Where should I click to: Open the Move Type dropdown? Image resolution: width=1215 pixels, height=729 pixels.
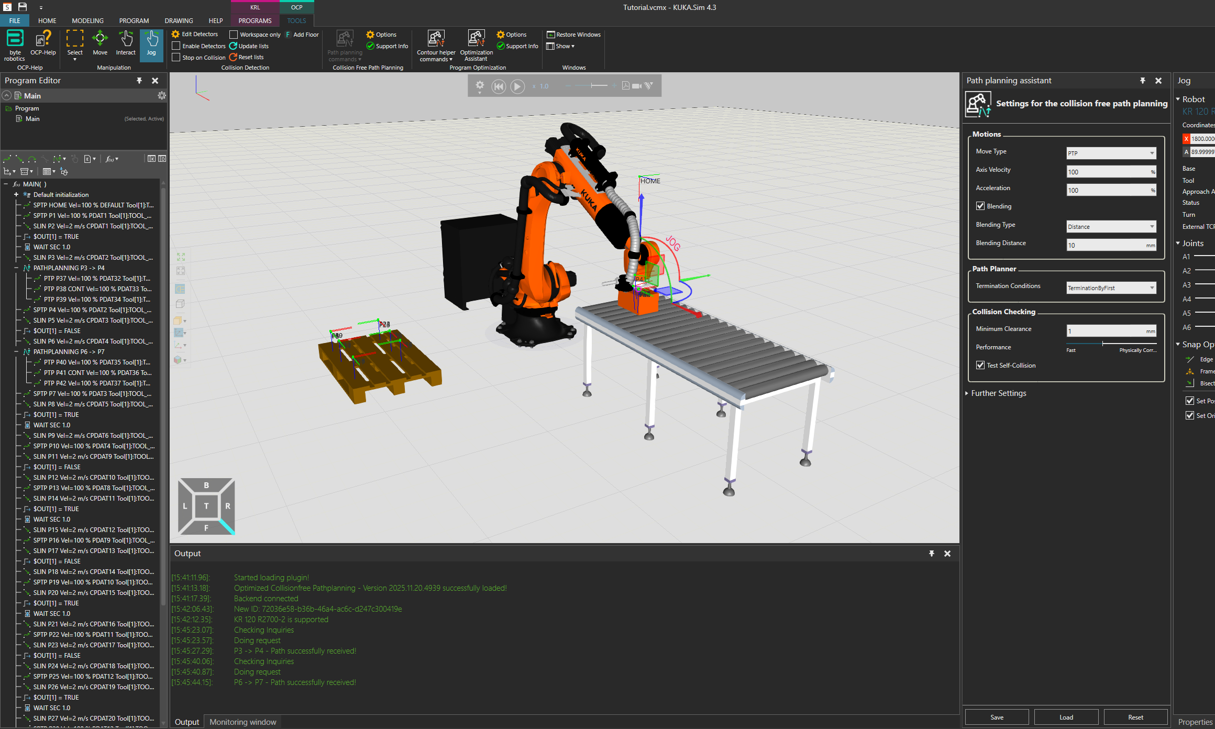click(x=1111, y=153)
